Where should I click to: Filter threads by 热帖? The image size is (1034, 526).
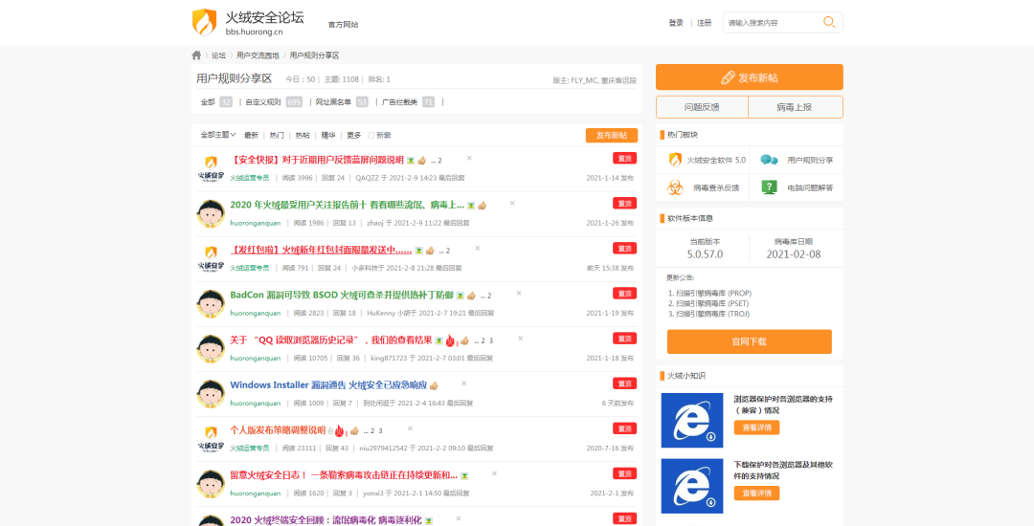pos(303,135)
